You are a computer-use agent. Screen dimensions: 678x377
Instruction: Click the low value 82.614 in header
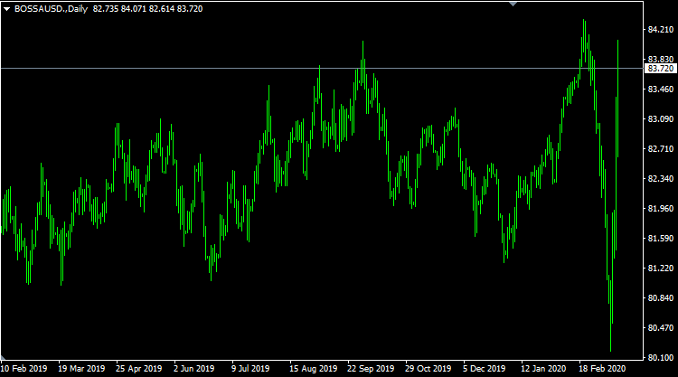pyautogui.click(x=162, y=9)
